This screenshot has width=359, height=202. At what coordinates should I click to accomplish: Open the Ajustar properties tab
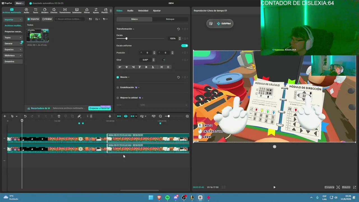157,11
